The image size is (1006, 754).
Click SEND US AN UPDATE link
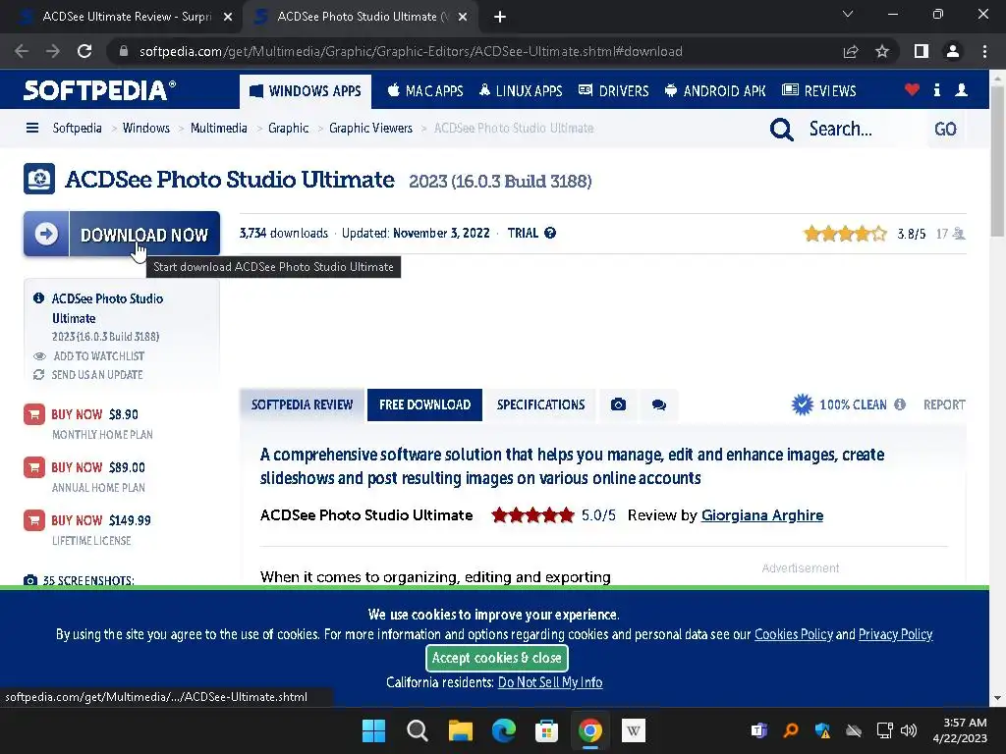click(96, 374)
